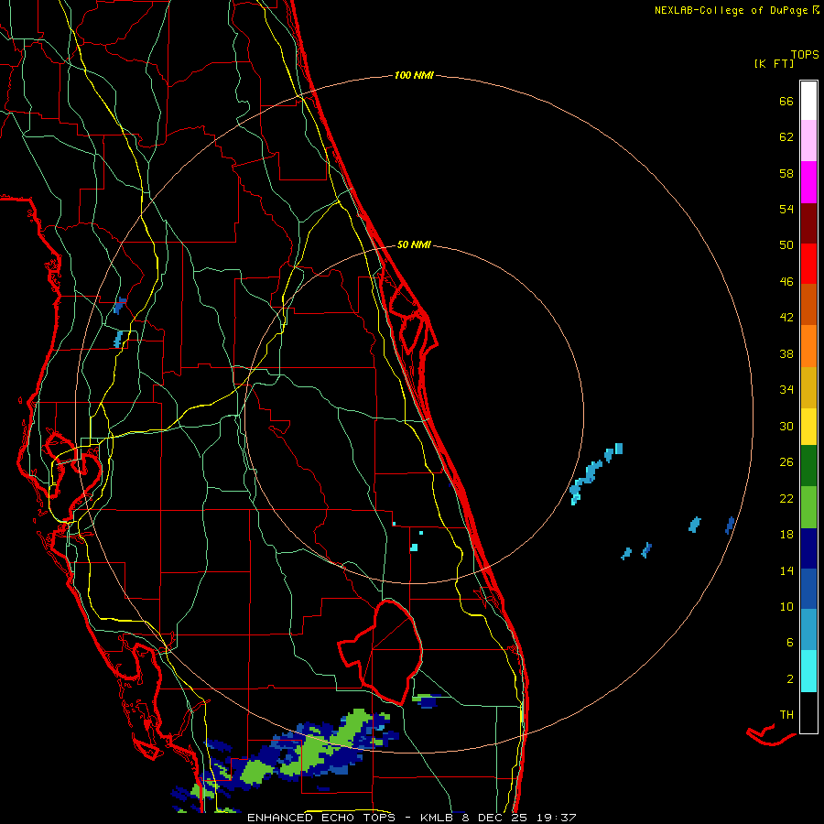Click the yellow 30 kft legend swatch
Image resolution: width=824 pixels, height=824 pixels.
tap(808, 426)
